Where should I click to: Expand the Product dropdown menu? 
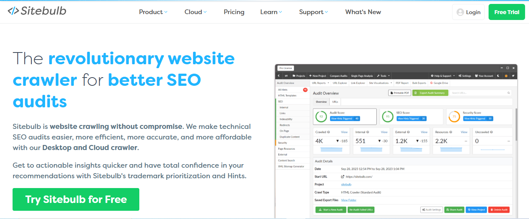pyautogui.click(x=153, y=12)
